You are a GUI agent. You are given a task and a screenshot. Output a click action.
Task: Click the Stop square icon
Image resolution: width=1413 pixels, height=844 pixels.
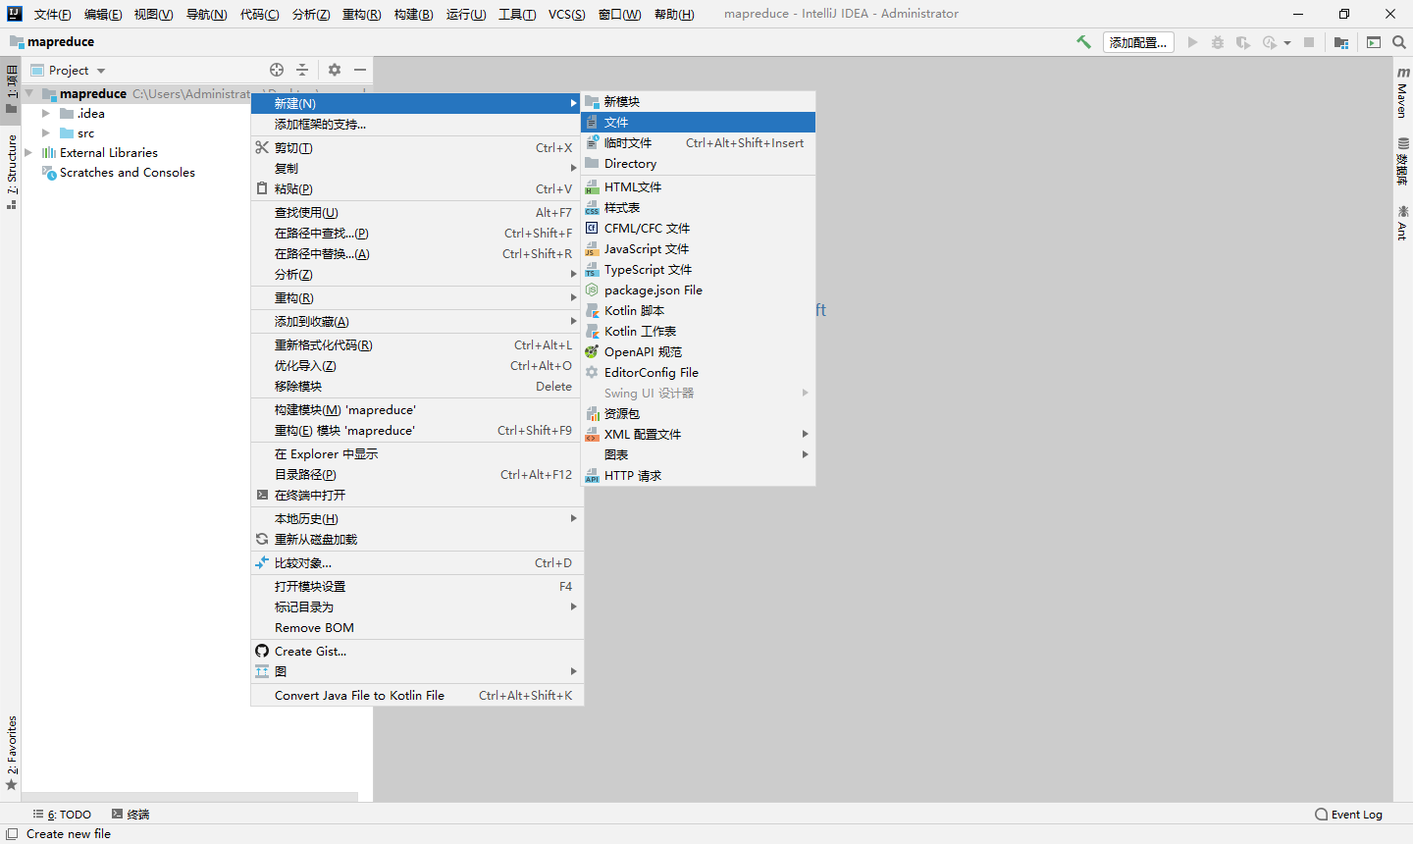(x=1309, y=42)
